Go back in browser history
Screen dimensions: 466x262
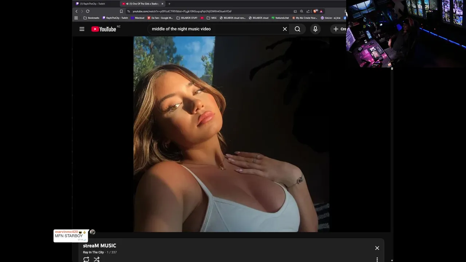[76, 11]
